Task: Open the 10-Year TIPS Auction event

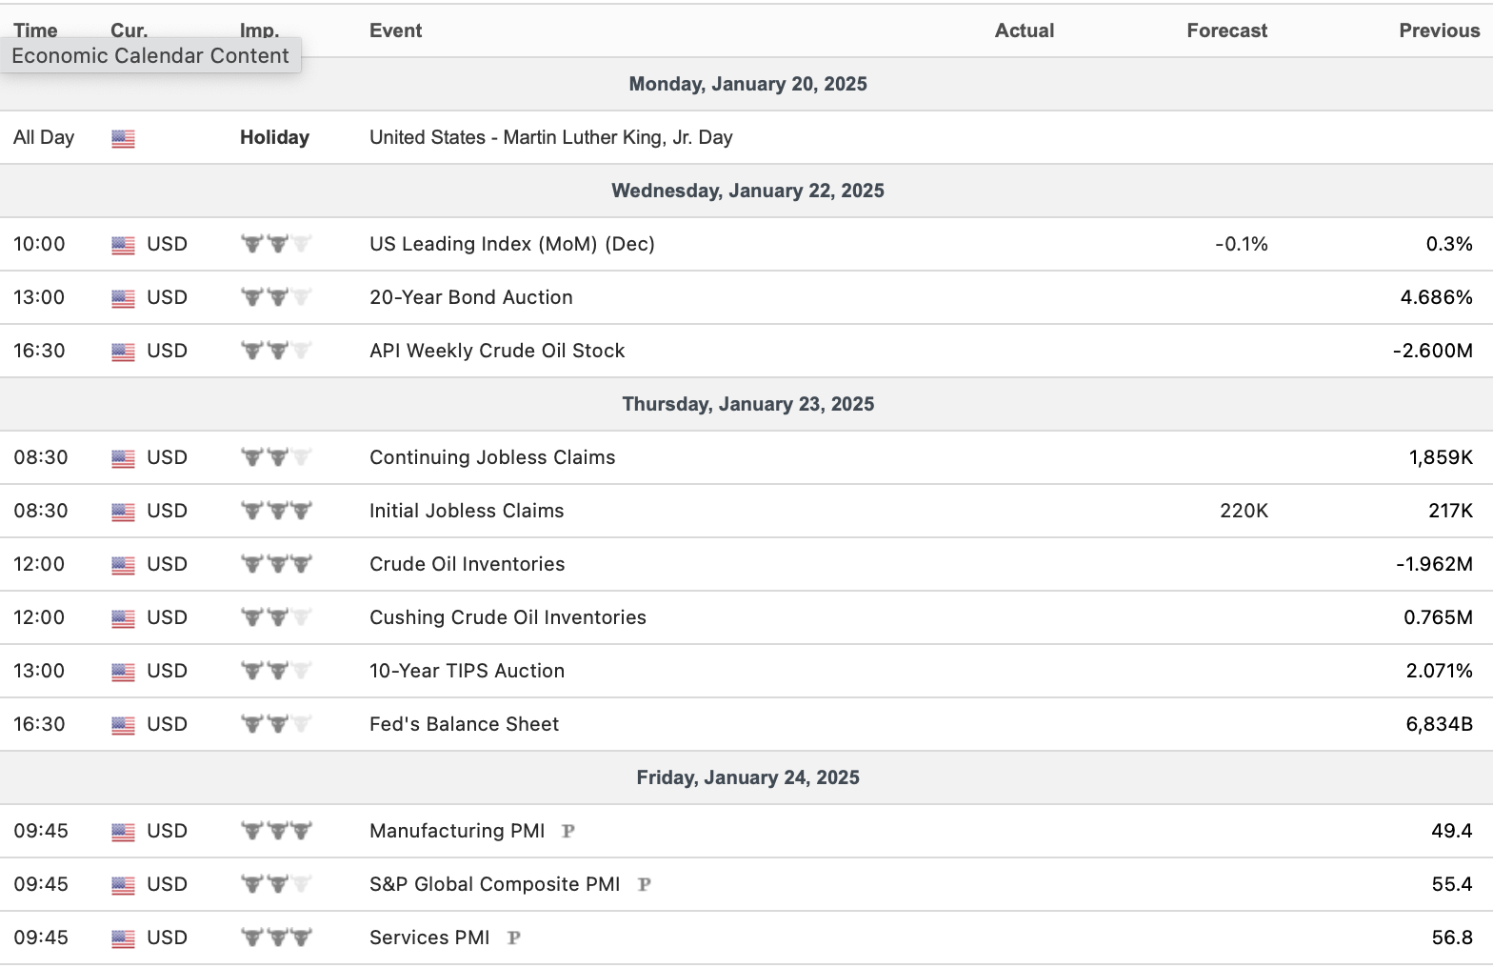Action: click(x=467, y=671)
